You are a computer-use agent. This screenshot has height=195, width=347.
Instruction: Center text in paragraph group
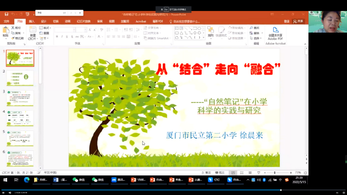click(x=113, y=36)
